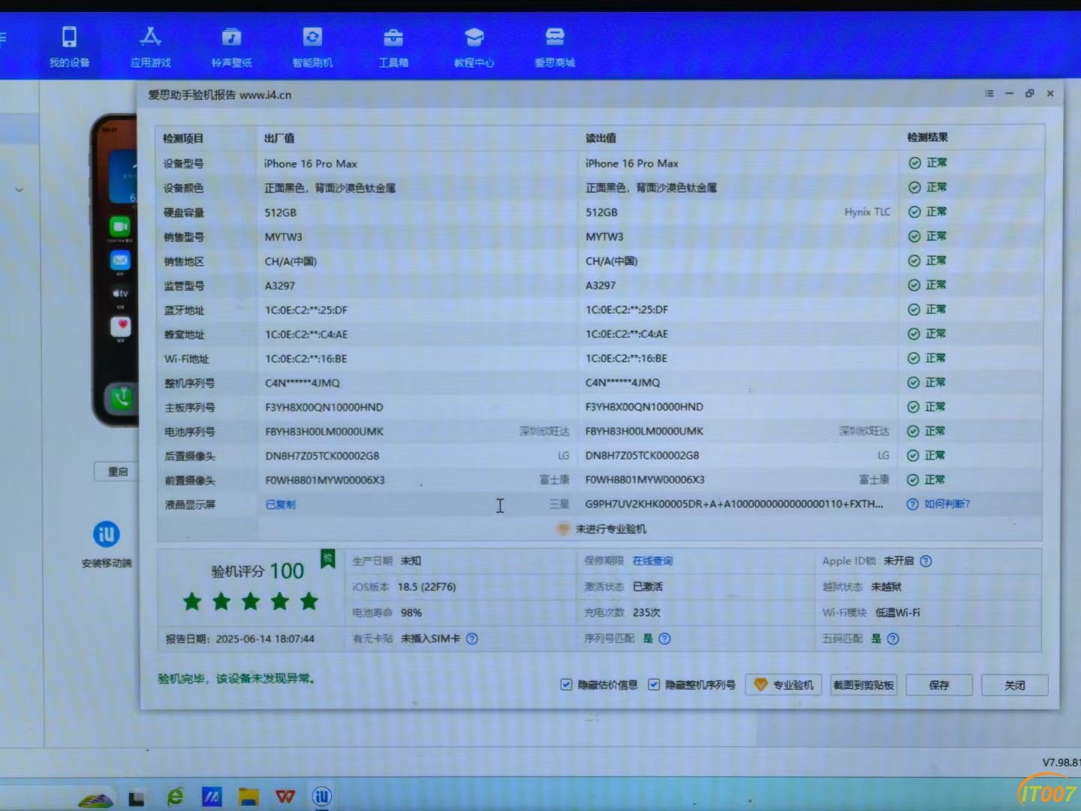Click the checkmark icon in 前置摄像头 row
This screenshot has height=811, width=1081.
pyautogui.click(x=913, y=480)
